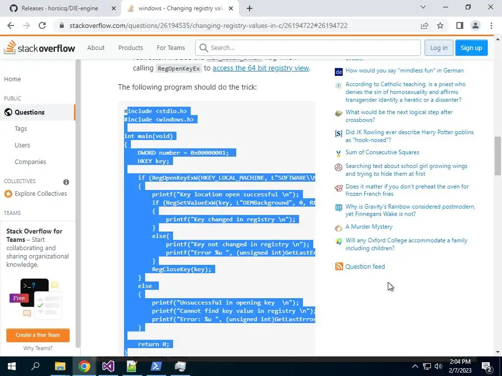Open taskbar search magnifier
Viewport: 502px width, 376px height.
pyautogui.click(x=35, y=366)
